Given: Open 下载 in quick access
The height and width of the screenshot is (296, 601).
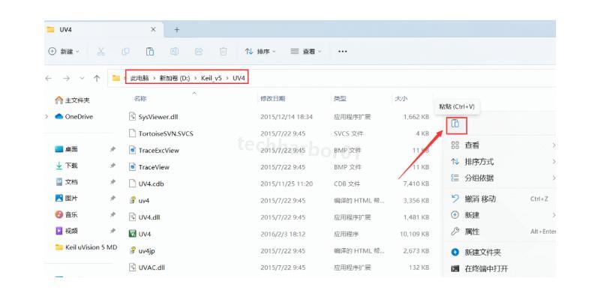Looking at the screenshot, I should click(x=67, y=166).
